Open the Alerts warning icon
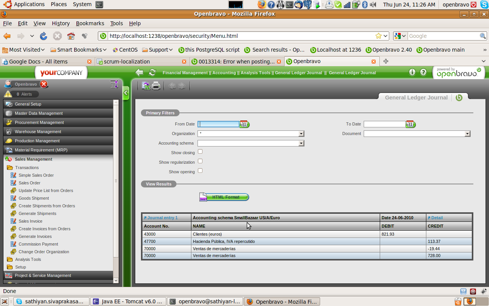 [x=8, y=94]
